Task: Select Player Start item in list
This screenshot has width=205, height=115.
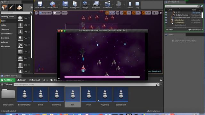Action: click(x=24, y=45)
